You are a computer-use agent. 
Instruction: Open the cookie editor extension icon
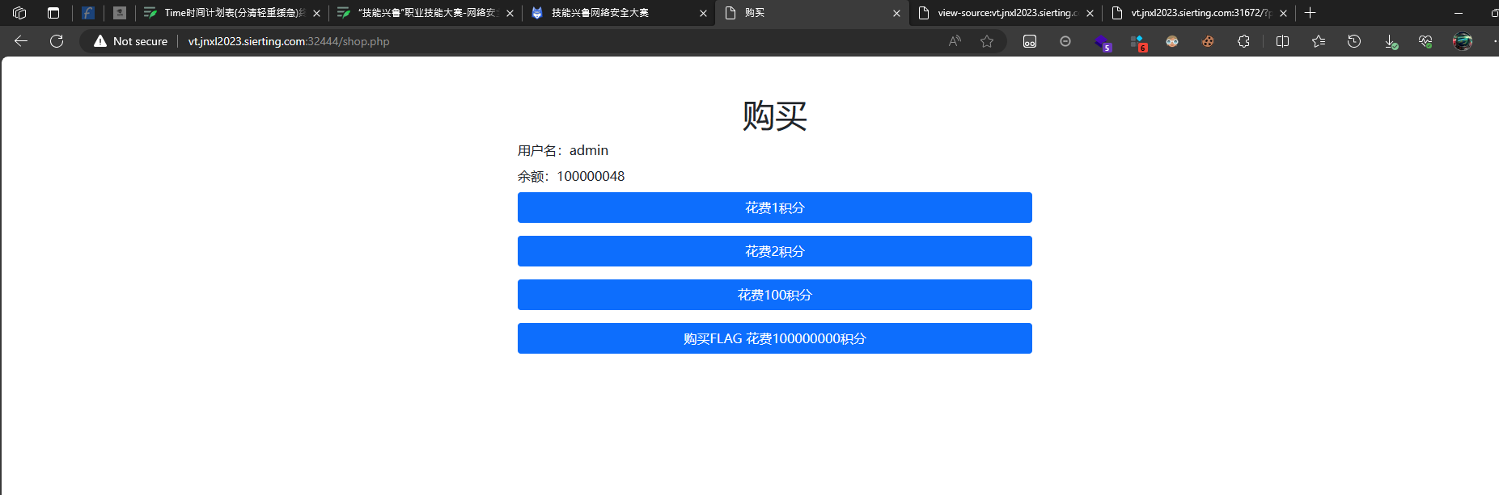point(1208,41)
